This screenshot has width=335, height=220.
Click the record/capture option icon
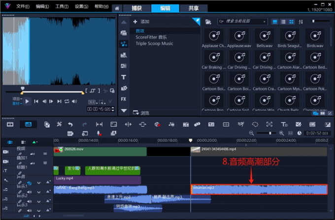[157, 125]
